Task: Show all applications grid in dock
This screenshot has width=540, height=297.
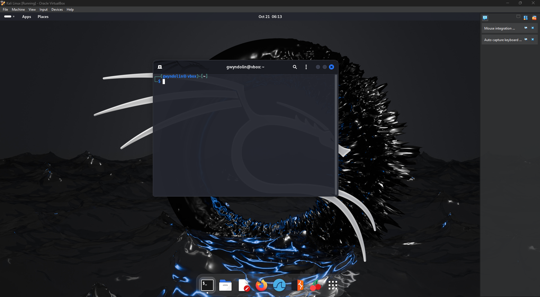Action: tap(333, 285)
